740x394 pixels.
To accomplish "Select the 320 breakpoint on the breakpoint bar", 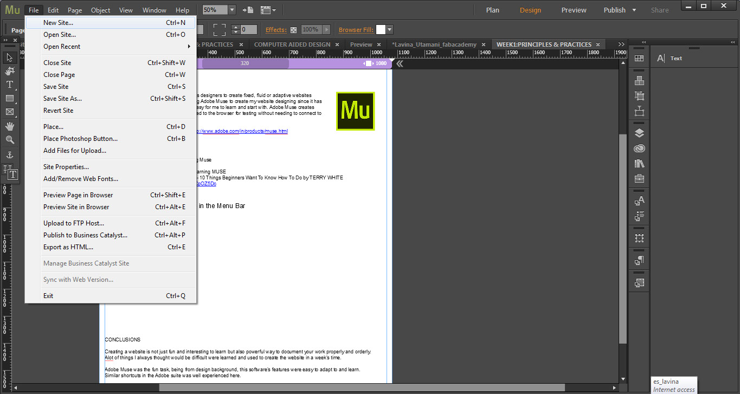I will point(245,63).
